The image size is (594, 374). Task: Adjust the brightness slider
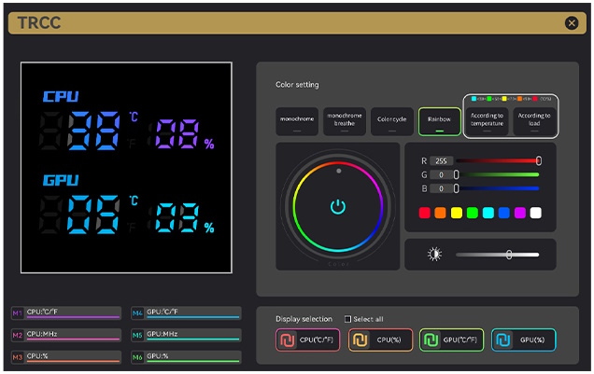pyautogui.click(x=497, y=254)
